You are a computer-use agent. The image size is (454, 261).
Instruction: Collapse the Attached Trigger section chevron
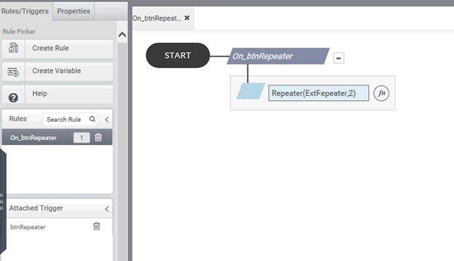107,209
